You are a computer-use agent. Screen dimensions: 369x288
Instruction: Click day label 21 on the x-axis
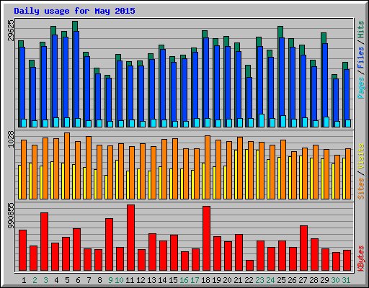pyautogui.click(x=238, y=280)
